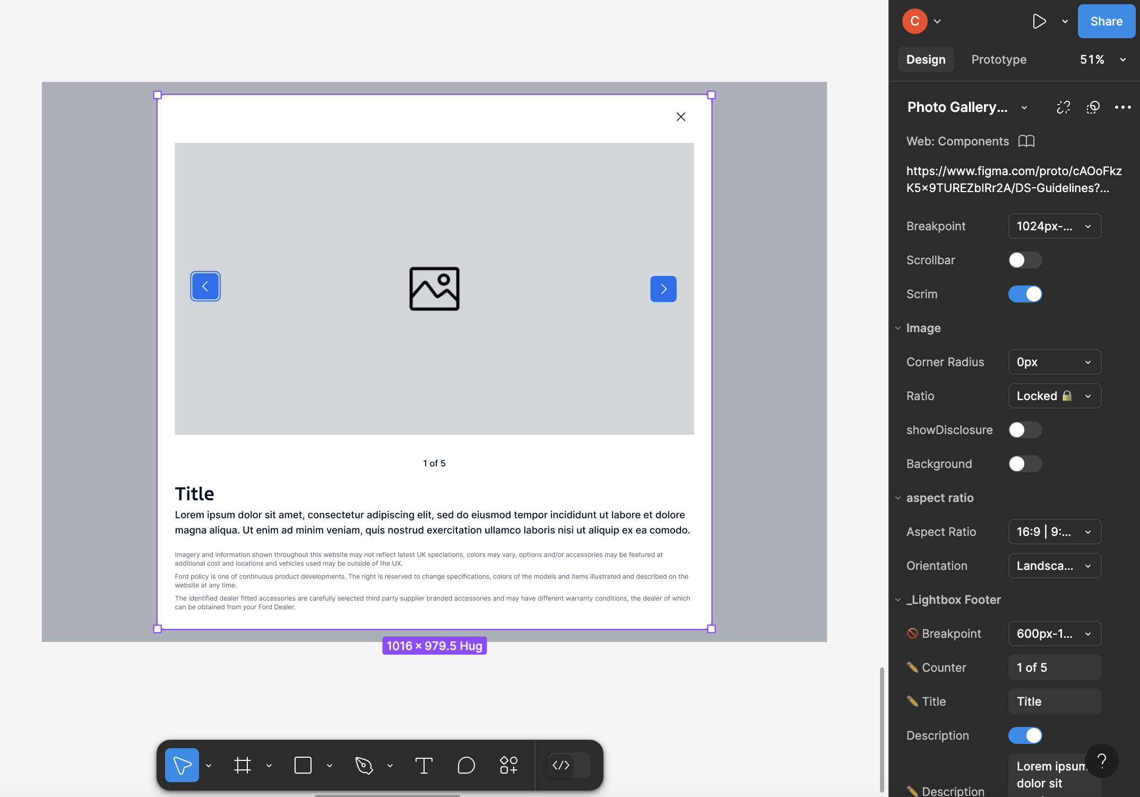1140x797 pixels.
Task: Select the Comment tool
Action: pos(466,765)
